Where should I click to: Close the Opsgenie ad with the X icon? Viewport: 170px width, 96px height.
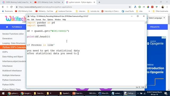pos(165,37)
